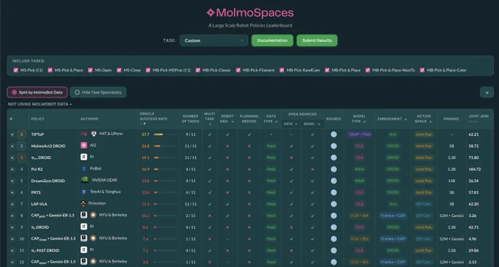Click the MolmoSpaces logo icon
499x267 pixels.
[211, 12]
